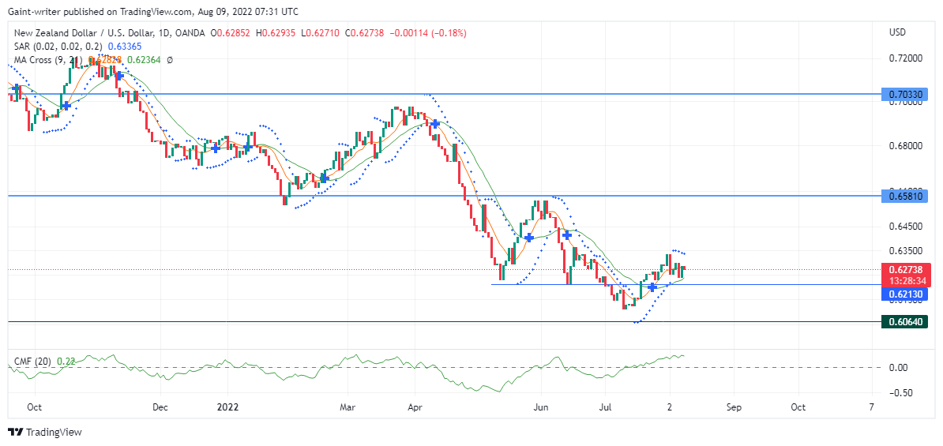Select the 0.70330 price label
The height and width of the screenshot is (446, 943).
905,94
